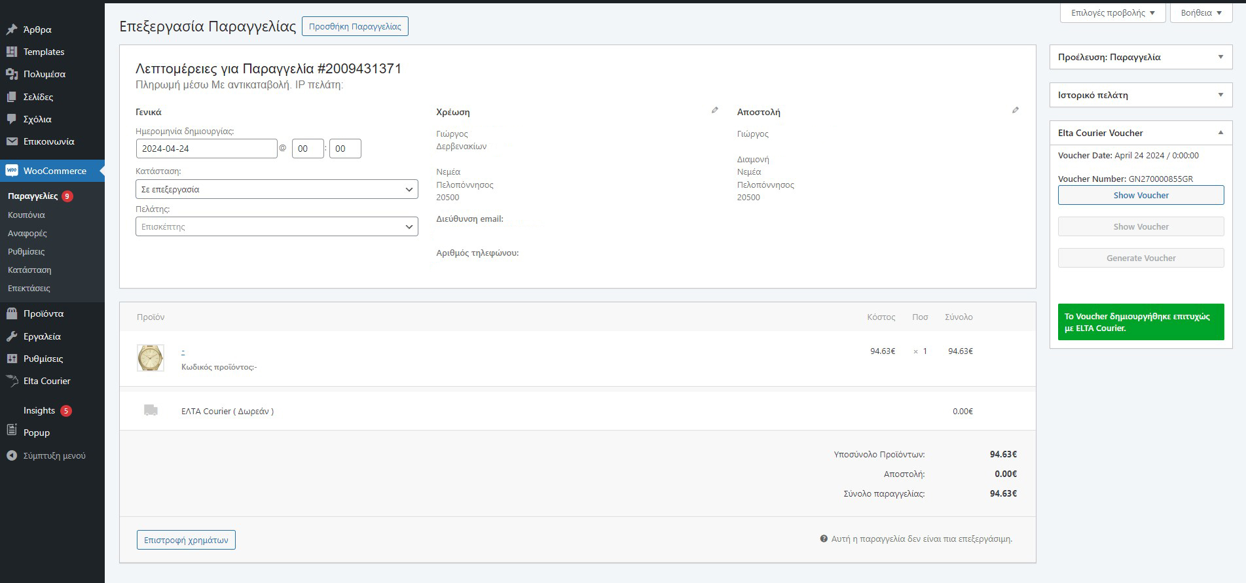The width and height of the screenshot is (1246, 583).
Task: Click the pencil icon to edit shipping (Αποστολή)
Action: [1015, 111]
